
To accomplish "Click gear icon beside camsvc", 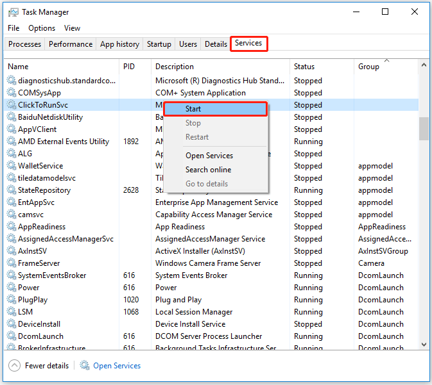I will tap(12, 214).
